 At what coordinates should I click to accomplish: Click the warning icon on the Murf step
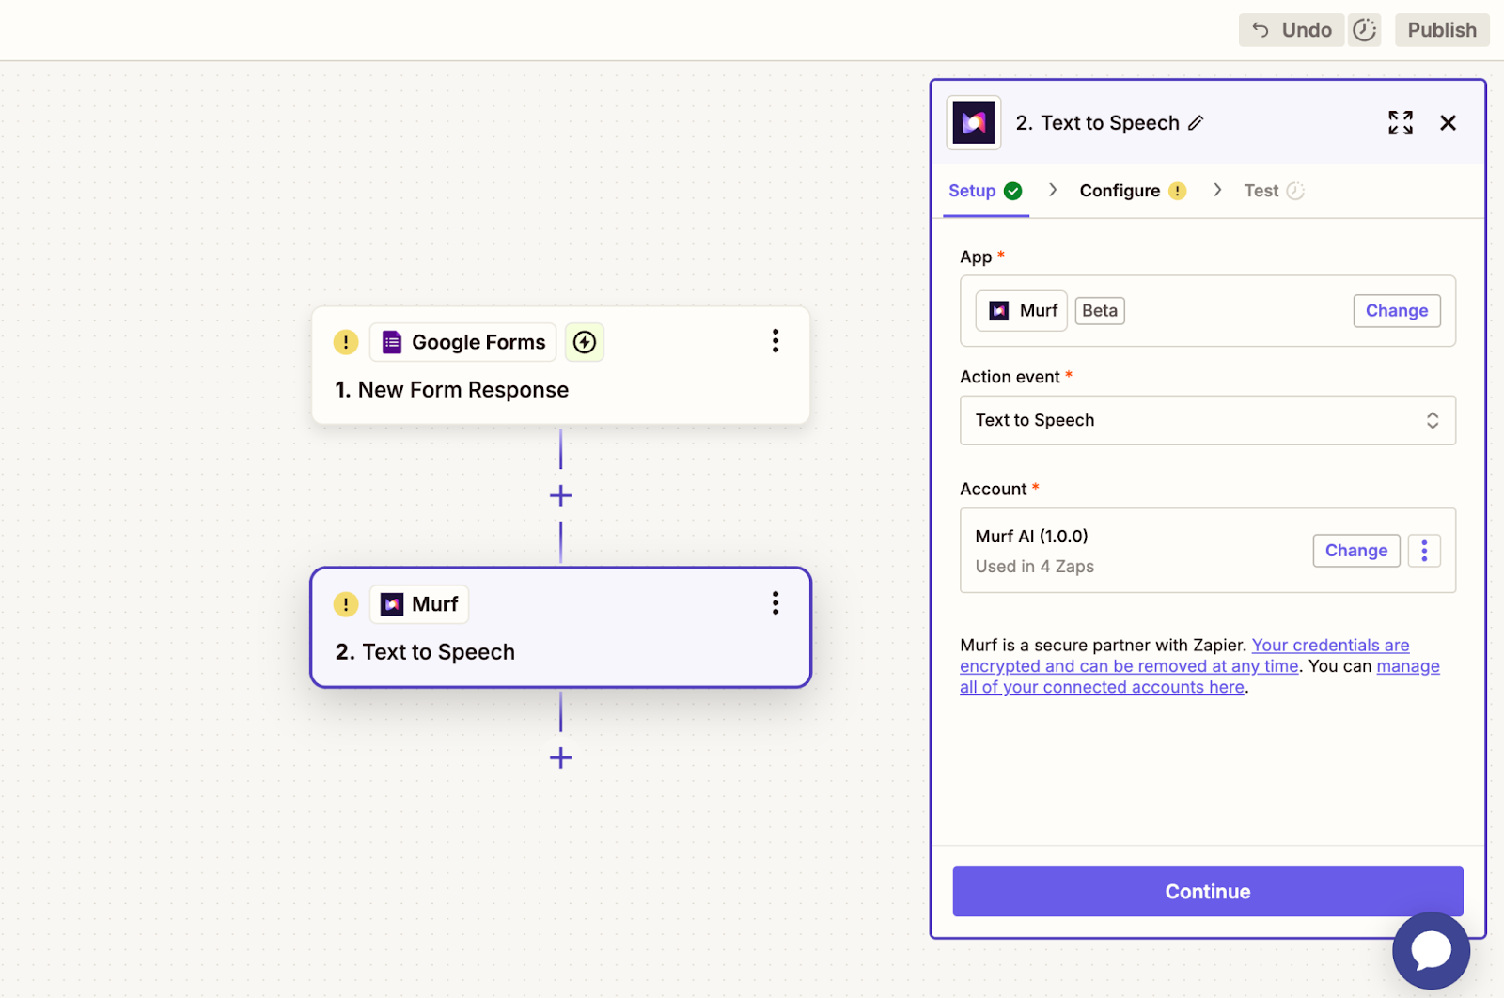pyautogui.click(x=346, y=604)
